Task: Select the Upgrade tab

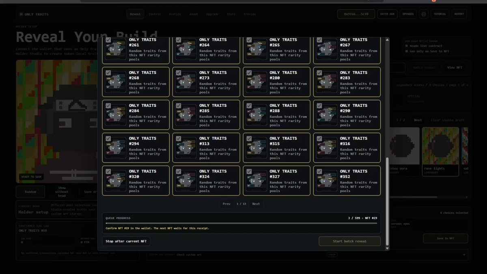Action: (x=212, y=14)
